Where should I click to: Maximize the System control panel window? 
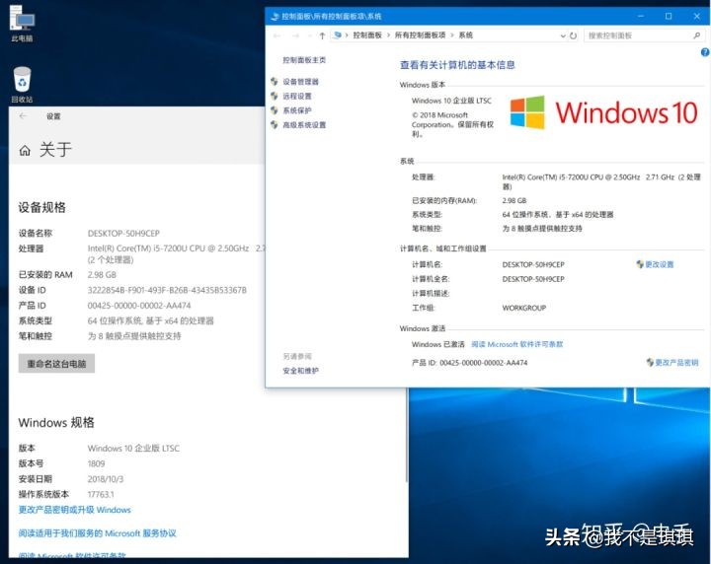[669, 17]
